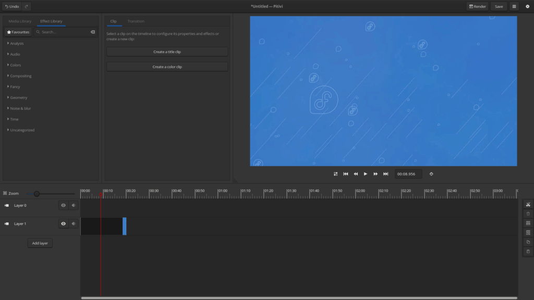Click the timeline Zoom slider handle
The width and height of the screenshot is (534, 300).
pos(37,194)
